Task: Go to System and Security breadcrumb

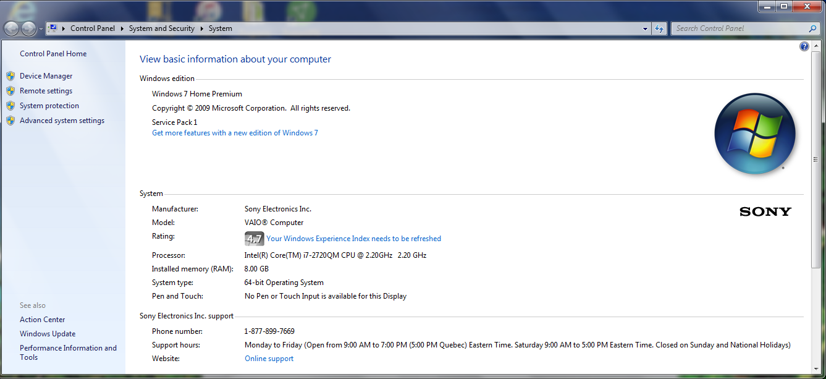Action: [x=162, y=28]
